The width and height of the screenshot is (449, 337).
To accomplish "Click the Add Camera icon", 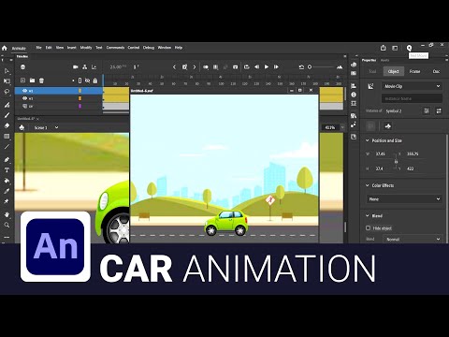I will (76, 67).
